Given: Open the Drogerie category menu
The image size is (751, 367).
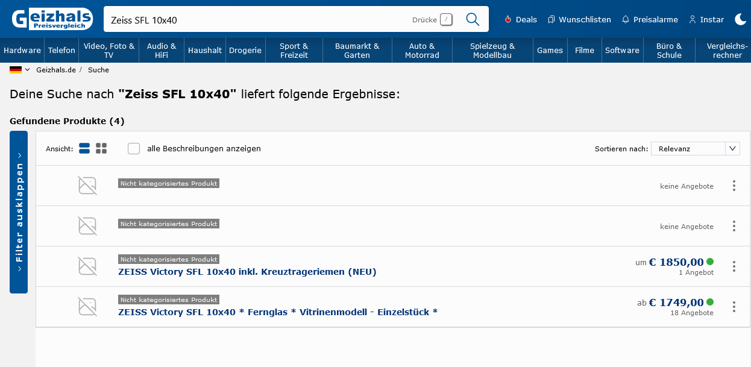Looking at the screenshot, I should click(x=245, y=50).
